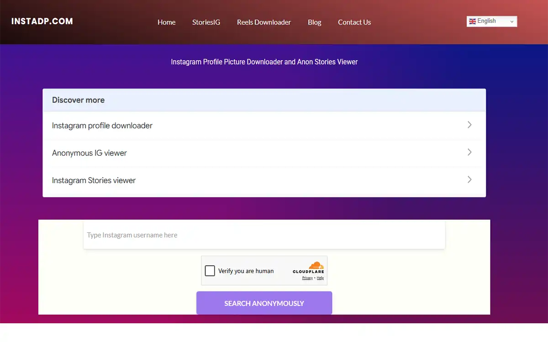Go to the Home menu item
The height and width of the screenshot is (342, 548).
(x=167, y=22)
